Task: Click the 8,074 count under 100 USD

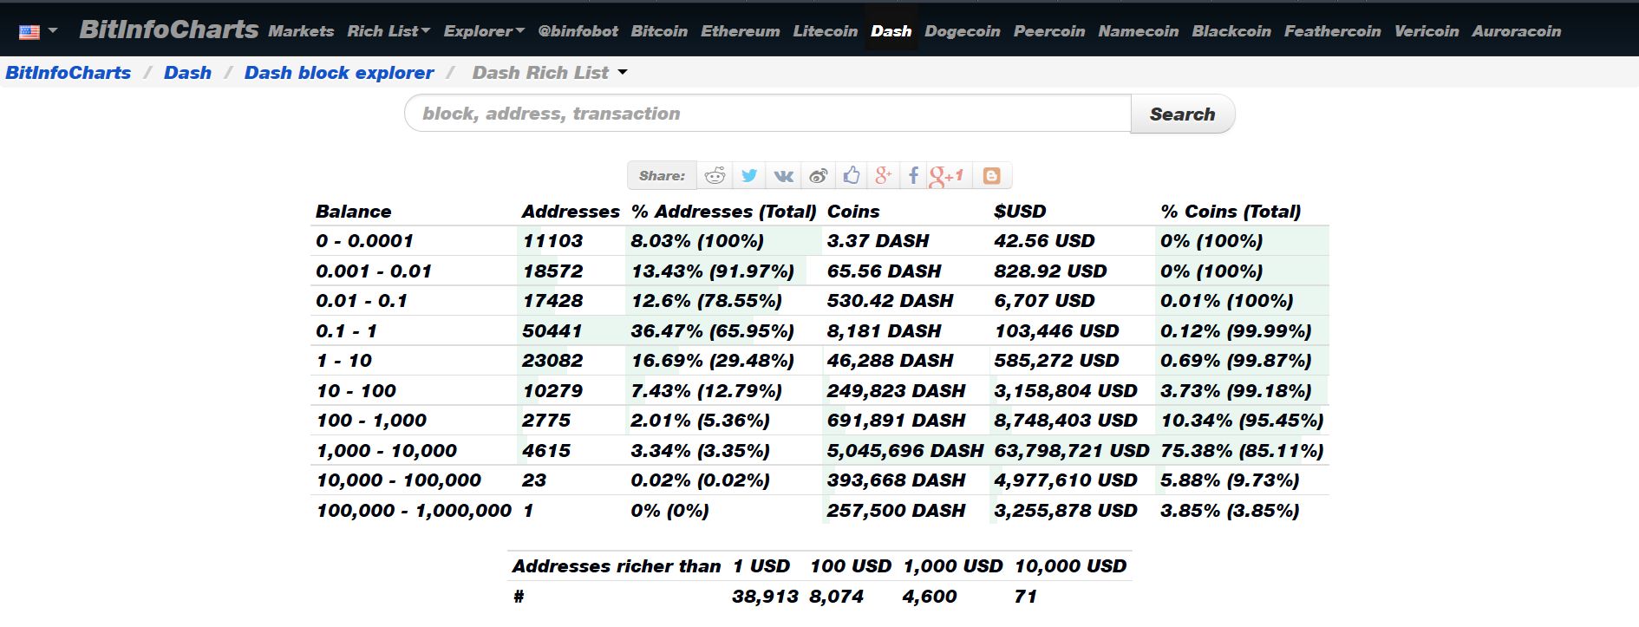Action: pos(836,597)
